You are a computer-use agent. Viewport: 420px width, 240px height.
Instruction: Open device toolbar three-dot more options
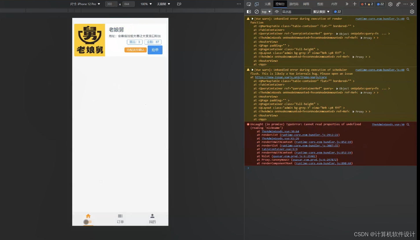coord(239,4)
